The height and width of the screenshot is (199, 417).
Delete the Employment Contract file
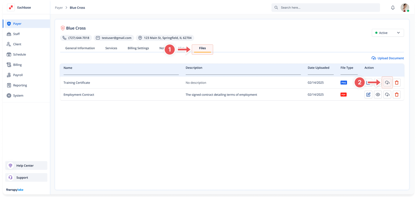tap(397, 95)
